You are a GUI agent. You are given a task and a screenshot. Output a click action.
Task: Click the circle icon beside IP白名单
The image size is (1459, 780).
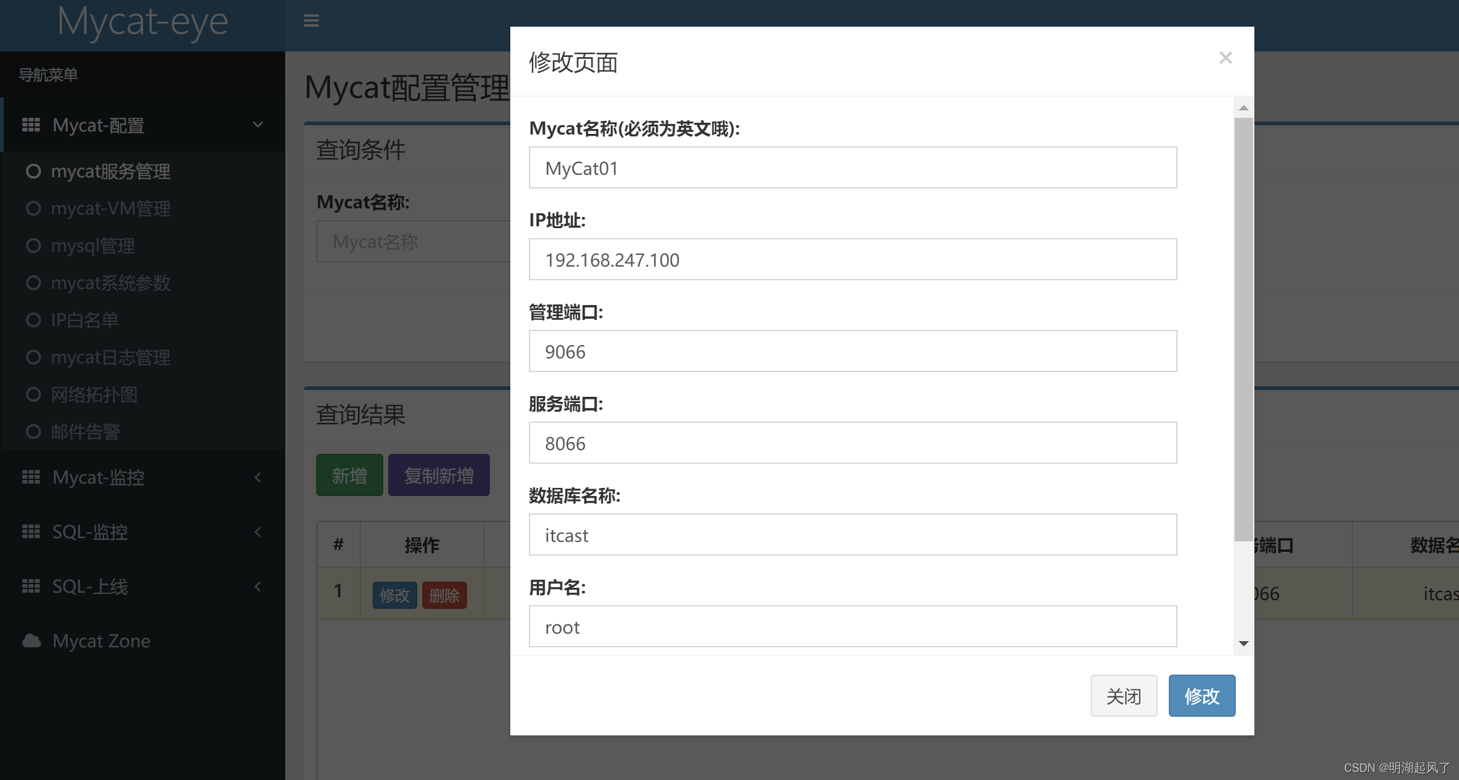pyautogui.click(x=33, y=320)
